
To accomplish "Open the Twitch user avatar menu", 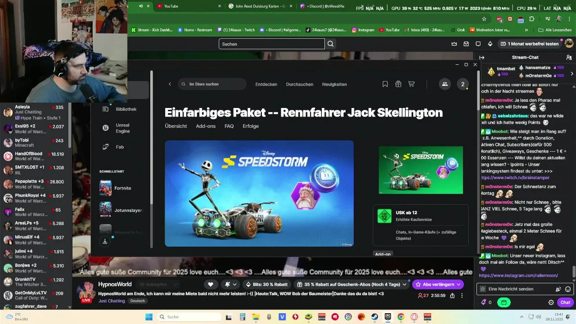I will pyautogui.click(x=569, y=44).
